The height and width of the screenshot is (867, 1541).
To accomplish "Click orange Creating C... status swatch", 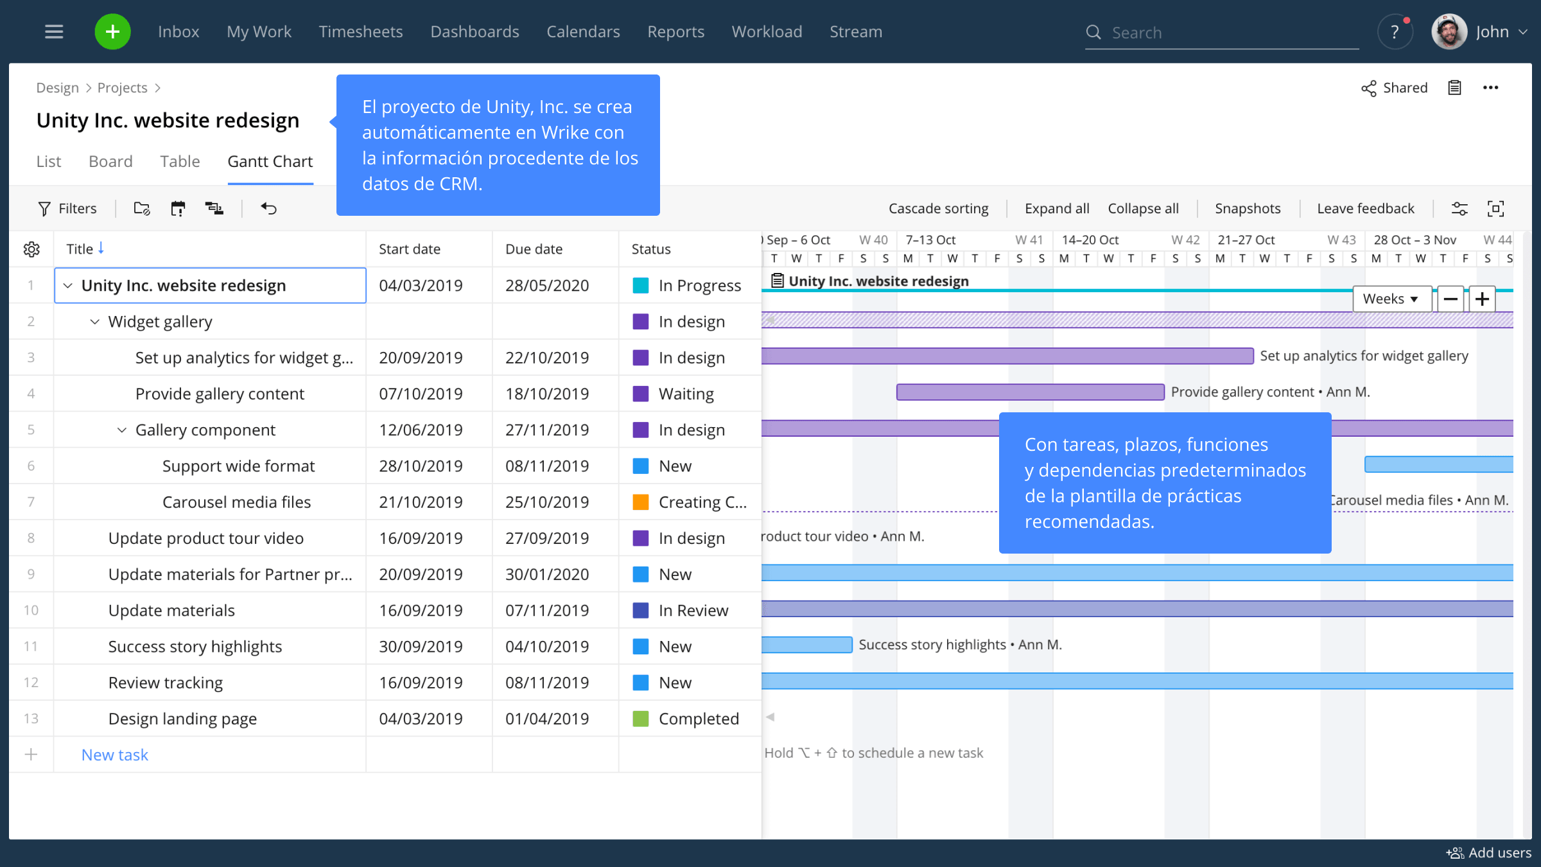I will 640,502.
